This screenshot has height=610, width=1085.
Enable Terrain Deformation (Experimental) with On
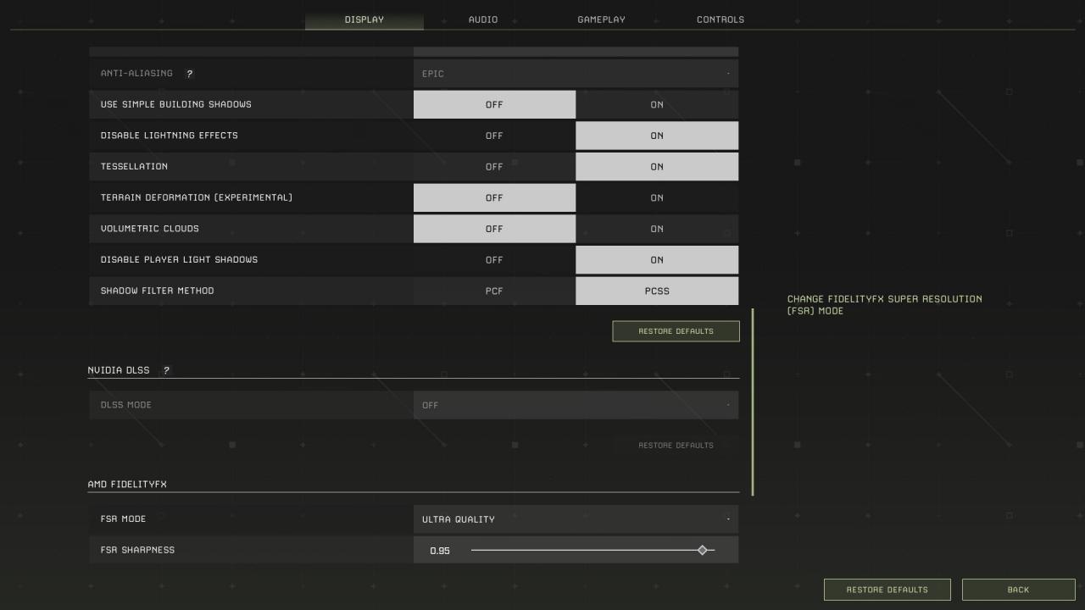[657, 197]
